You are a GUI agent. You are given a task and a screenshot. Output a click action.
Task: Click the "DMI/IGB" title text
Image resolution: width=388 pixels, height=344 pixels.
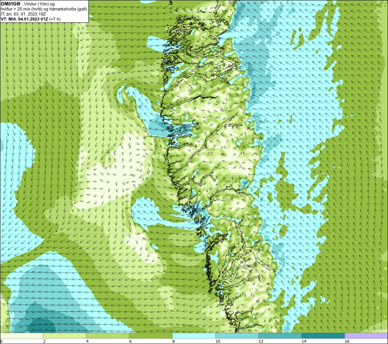point(10,4)
